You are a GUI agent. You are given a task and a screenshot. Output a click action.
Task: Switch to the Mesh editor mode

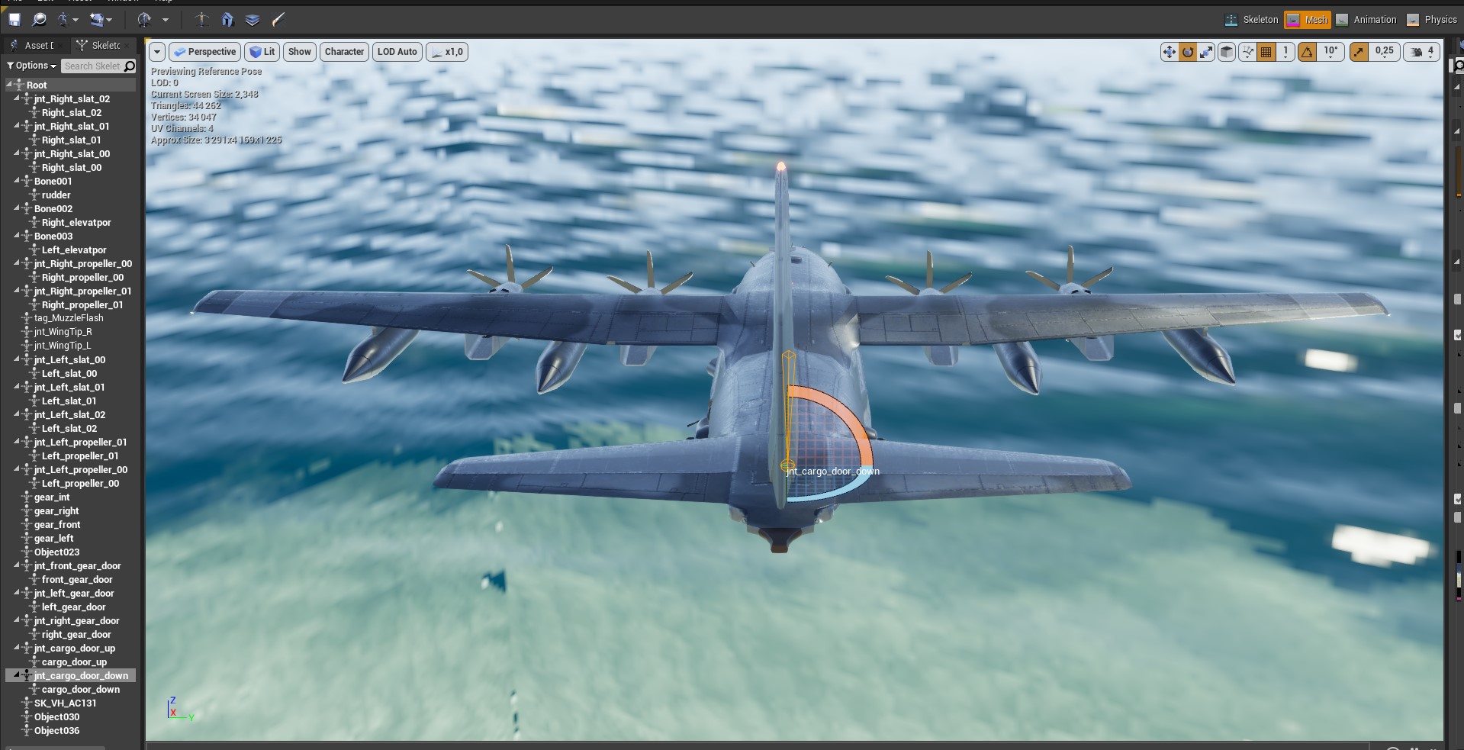[x=1308, y=20]
